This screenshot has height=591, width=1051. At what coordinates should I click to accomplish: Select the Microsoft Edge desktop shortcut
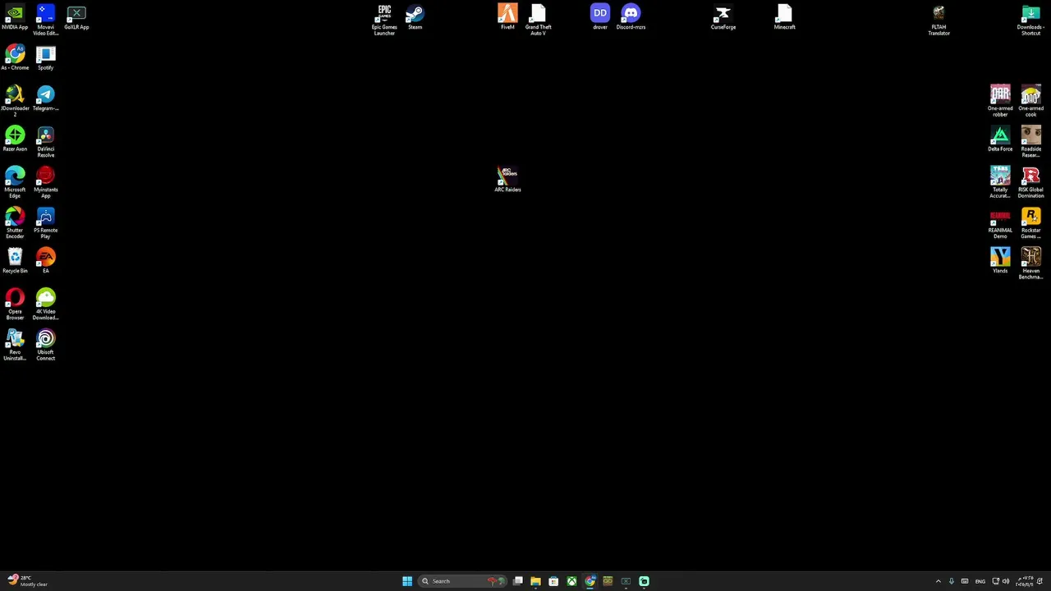point(15,182)
